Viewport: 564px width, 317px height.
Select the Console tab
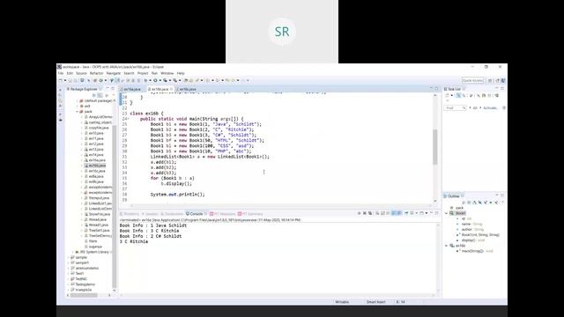[196, 214]
